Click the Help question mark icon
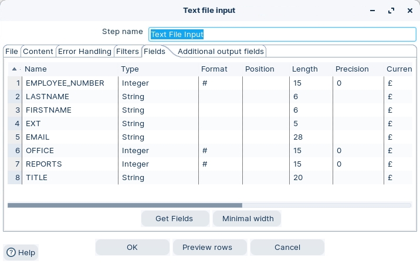This screenshot has width=420, height=264. click(11, 252)
